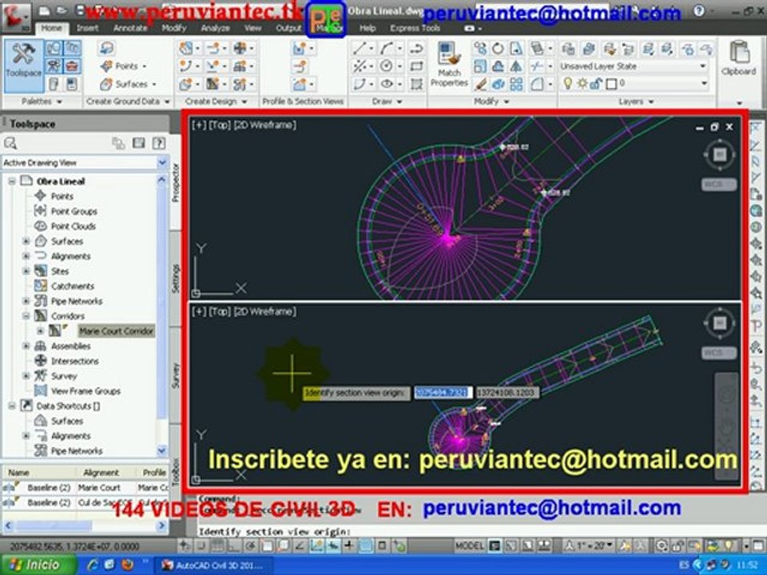Open the Express Tools ribbon tab
Image resolution: width=767 pixels, height=575 pixels.
pyautogui.click(x=415, y=29)
